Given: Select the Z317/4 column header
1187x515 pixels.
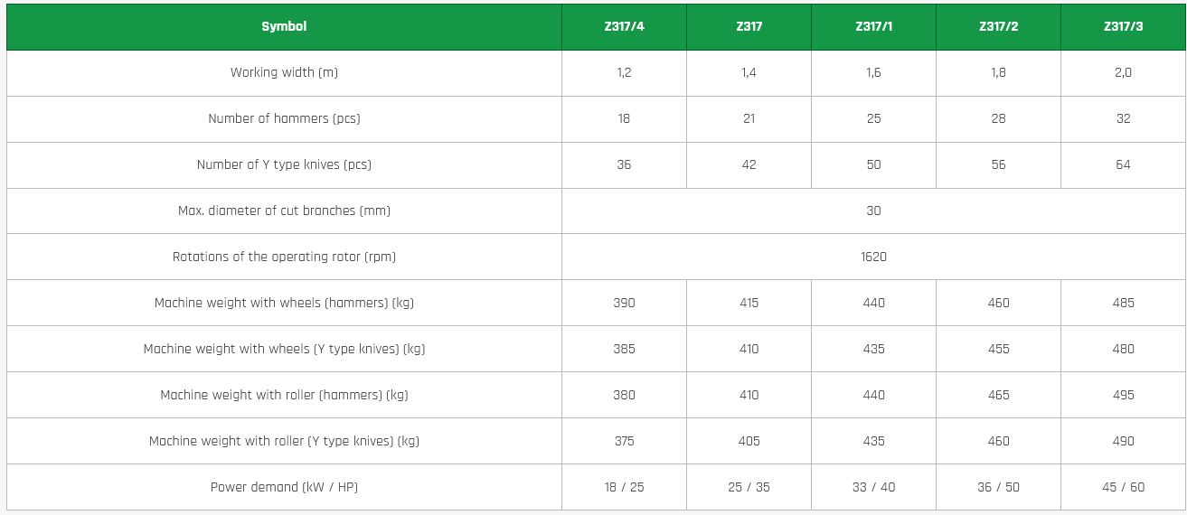Looking at the screenshot, I should click(x=624, y=26).
